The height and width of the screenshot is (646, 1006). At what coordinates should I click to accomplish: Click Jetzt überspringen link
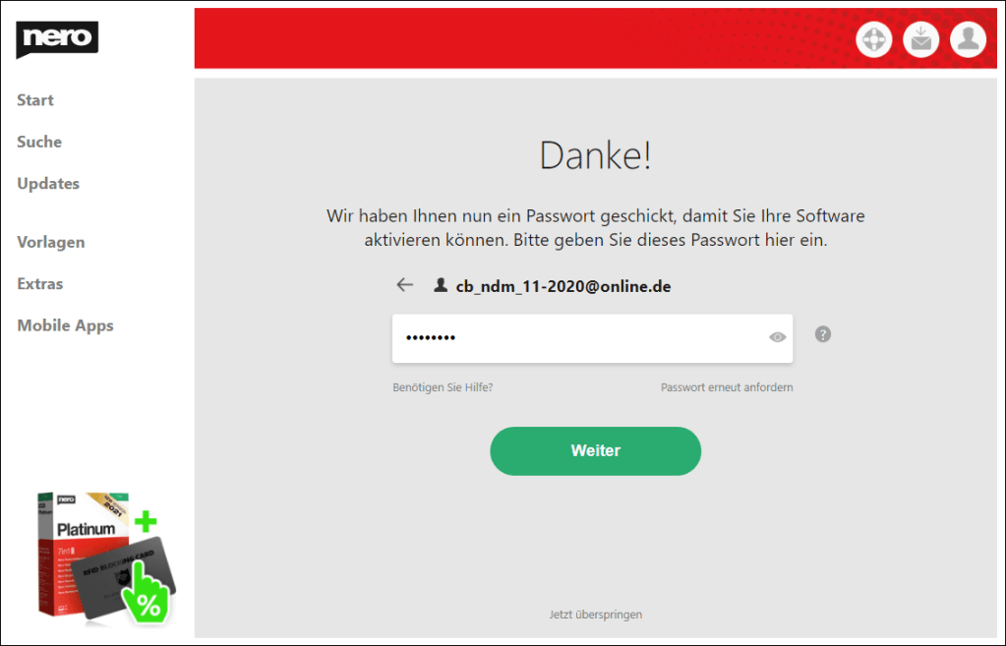click(595, 615)
